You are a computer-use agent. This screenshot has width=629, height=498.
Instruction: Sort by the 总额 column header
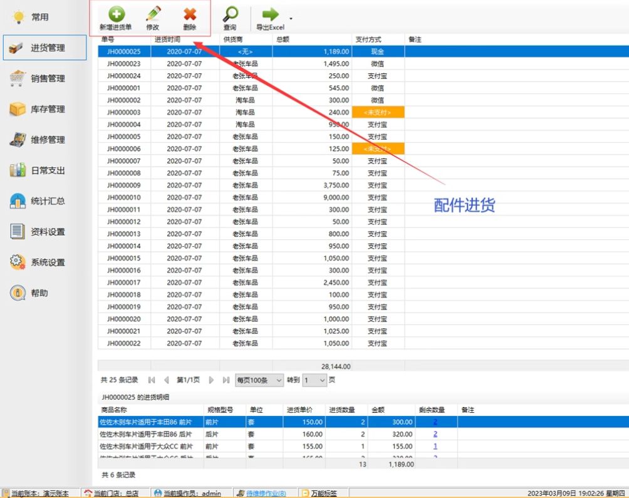(x=283, y=39)
